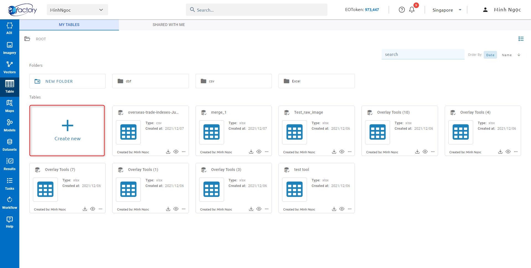Open MinhNgoc workspace dropdown
The image size is (531, 268).
(x=77, y=10)
